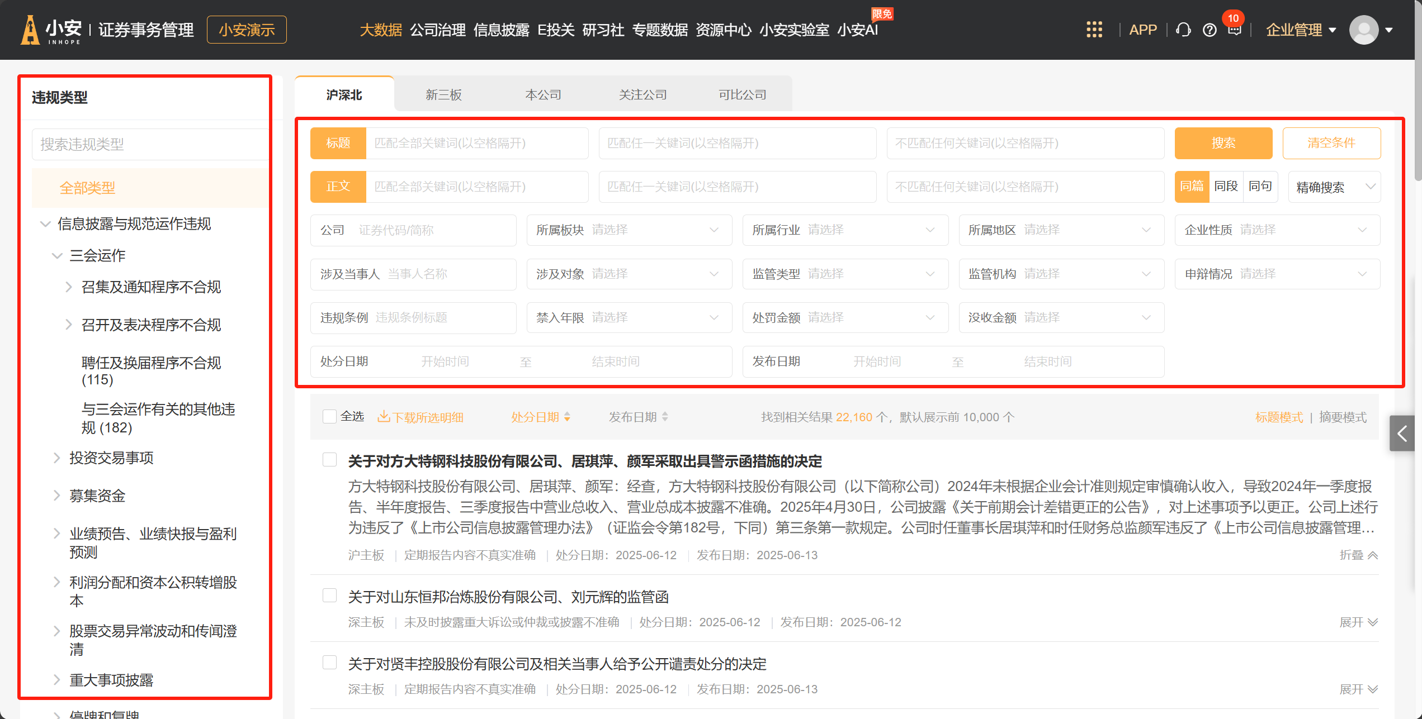This screenshot has width=1422, height=719.
Task: Switch to 摘要模式 view
Action: coord(1343,417)
